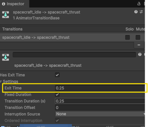Open the presets slider icon in the header
The height and width of the screenshot is (127, 148).
click(x=141, y=12)
